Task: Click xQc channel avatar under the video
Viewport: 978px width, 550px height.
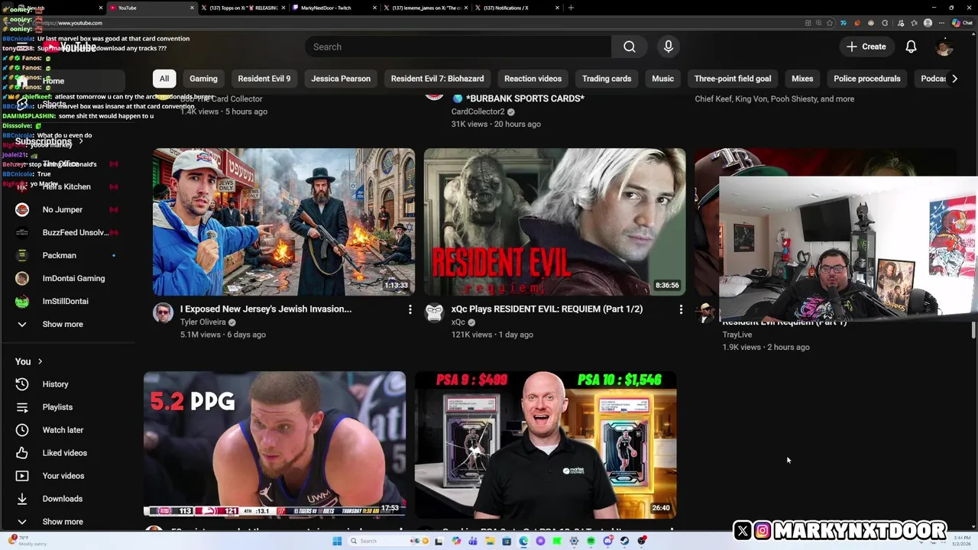Action: coord(434,313)
